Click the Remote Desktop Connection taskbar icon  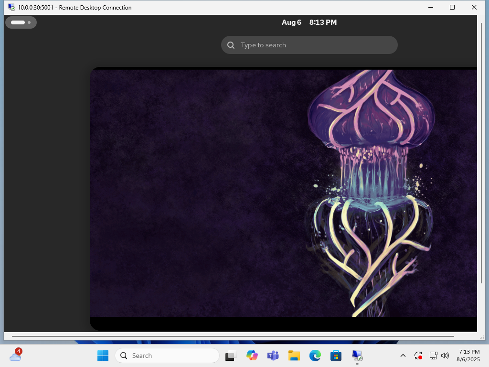[x=357, y=356]
